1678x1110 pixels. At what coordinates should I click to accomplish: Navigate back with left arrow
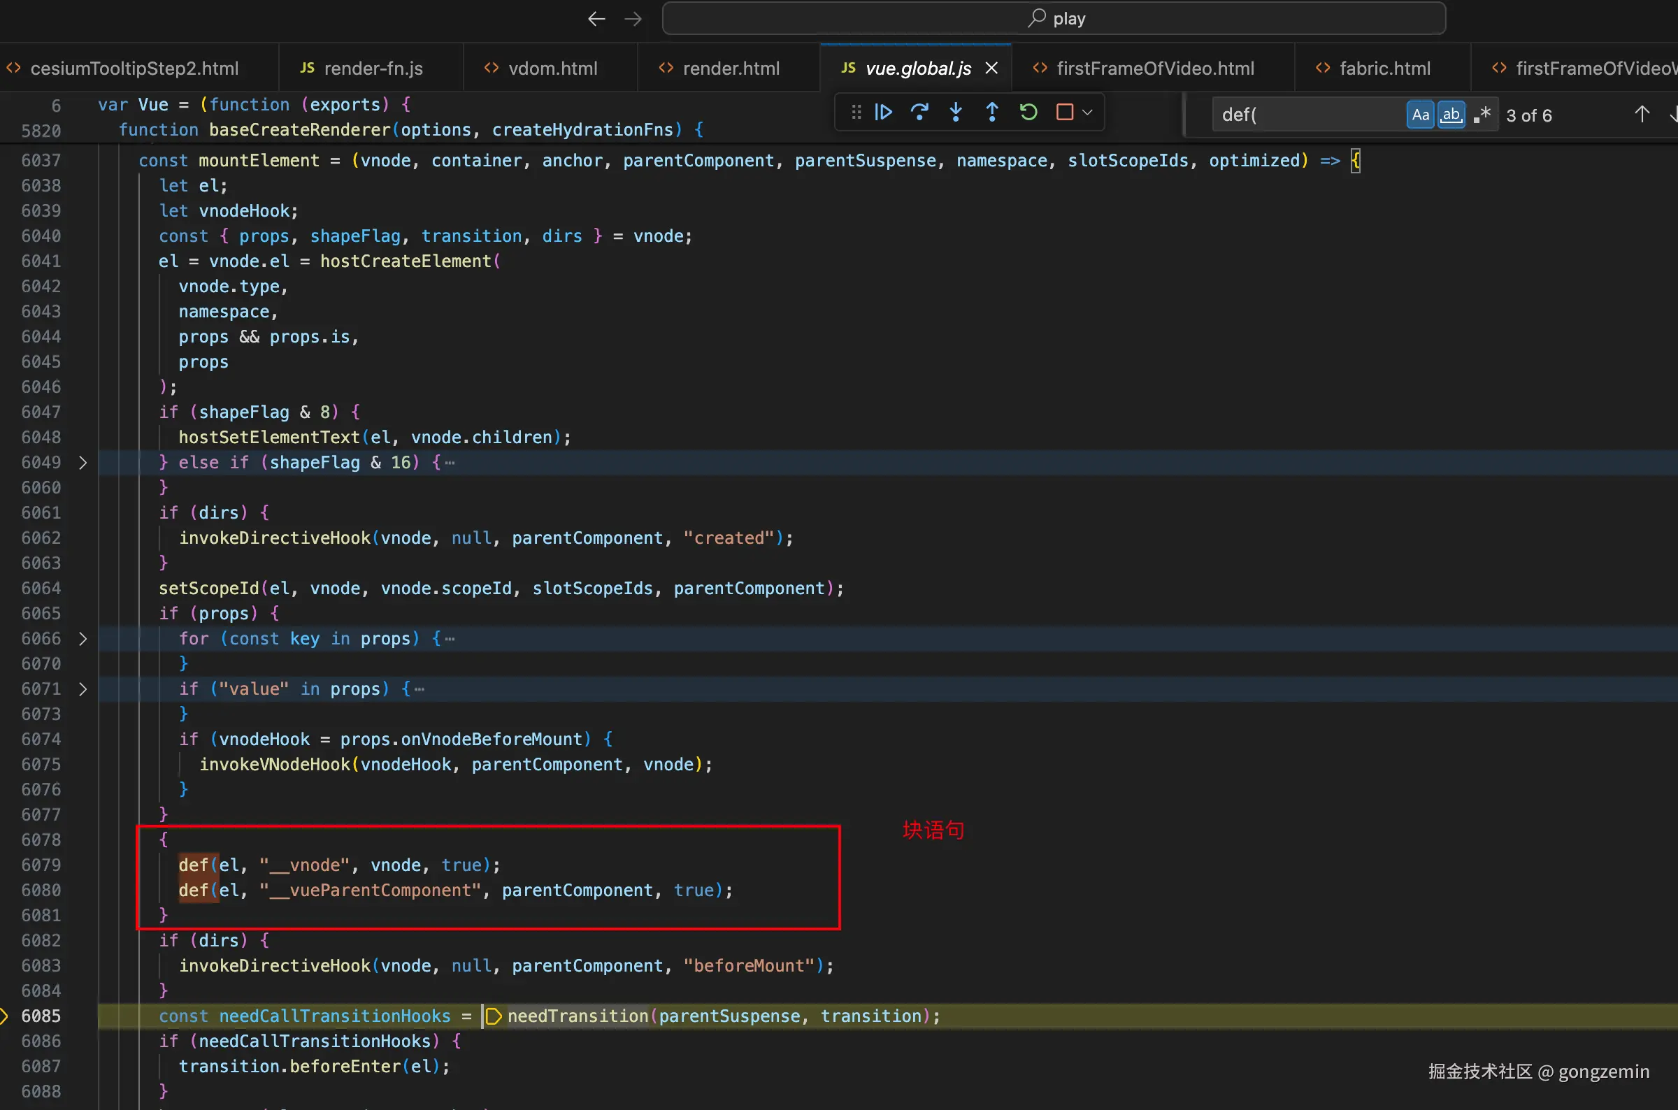click(x=596, y=18)
